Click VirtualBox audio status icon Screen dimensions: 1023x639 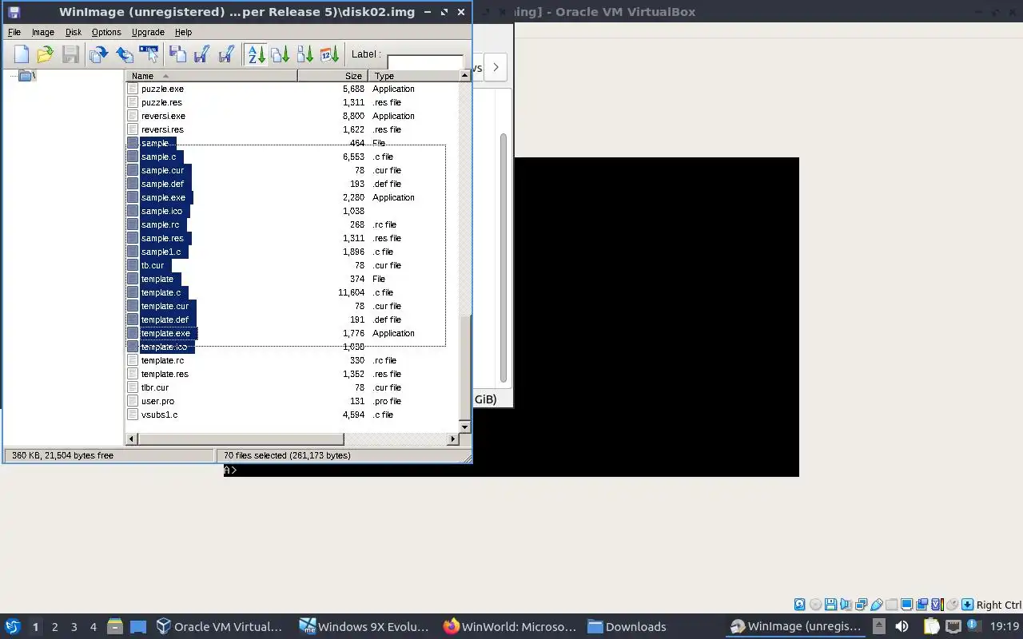pos(846,605)
